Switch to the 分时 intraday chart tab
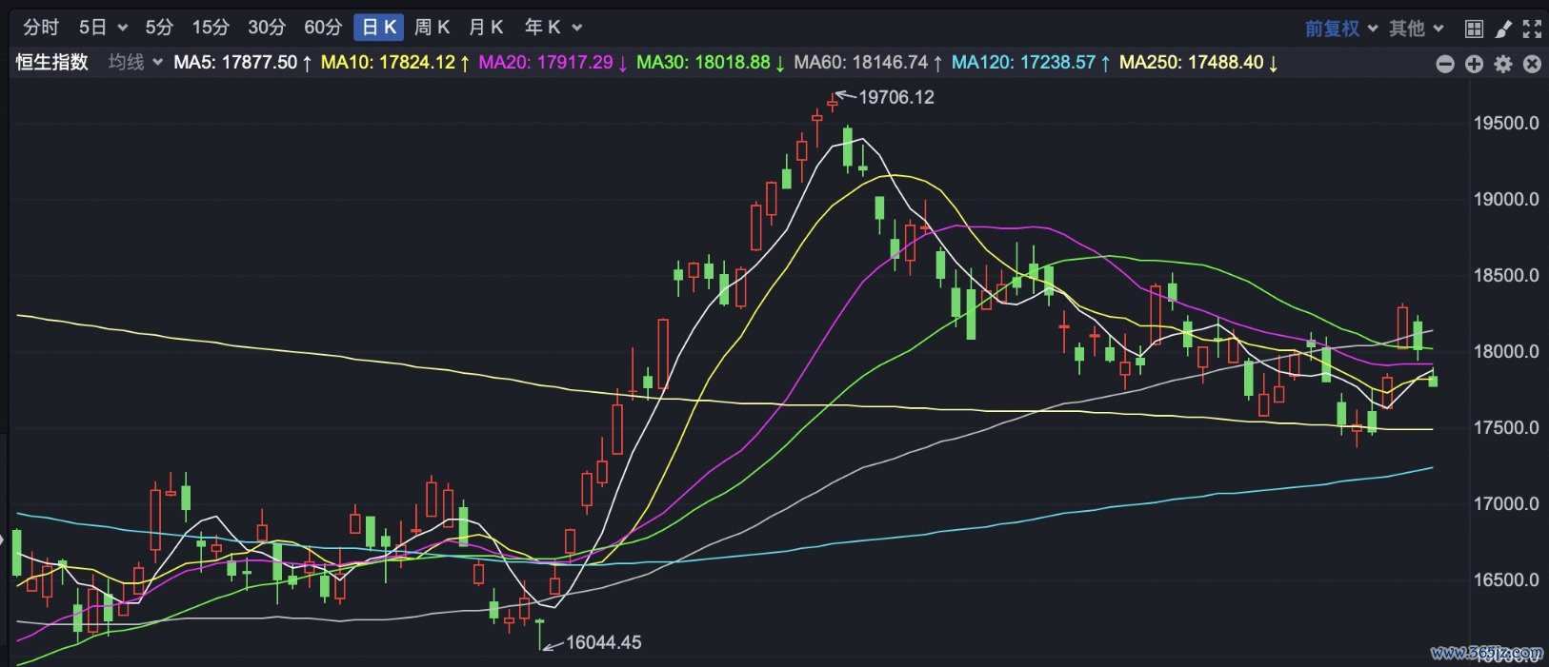 [x=41, y=28]
